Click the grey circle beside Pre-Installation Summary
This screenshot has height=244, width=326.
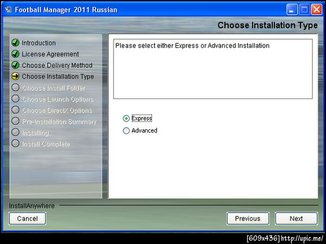tap(15, 121)
